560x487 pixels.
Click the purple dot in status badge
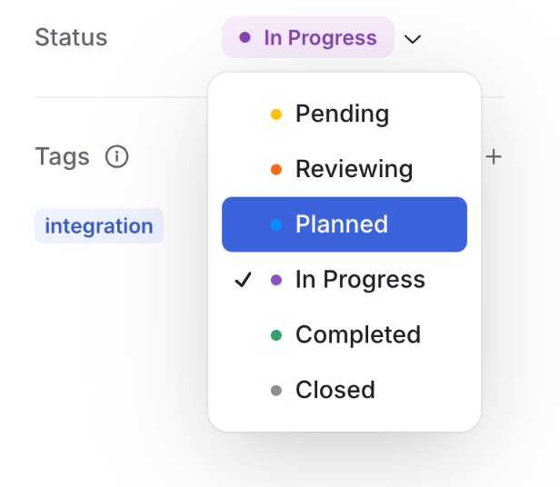245,38
